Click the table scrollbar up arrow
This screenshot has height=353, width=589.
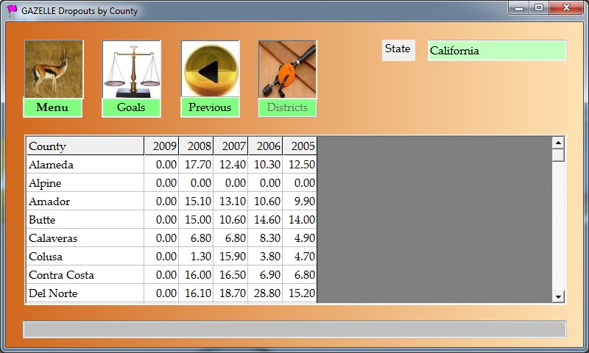pos(558,143)
